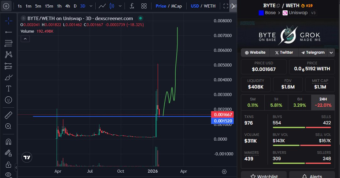Click the 0.001667 current price label

pos(222,114)
